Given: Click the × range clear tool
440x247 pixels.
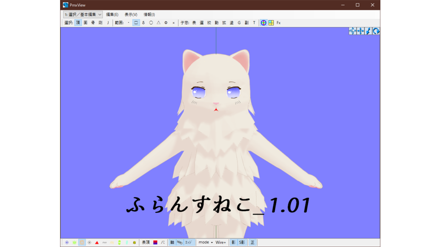Looking at the screenshot, I should tap(173, 23).
